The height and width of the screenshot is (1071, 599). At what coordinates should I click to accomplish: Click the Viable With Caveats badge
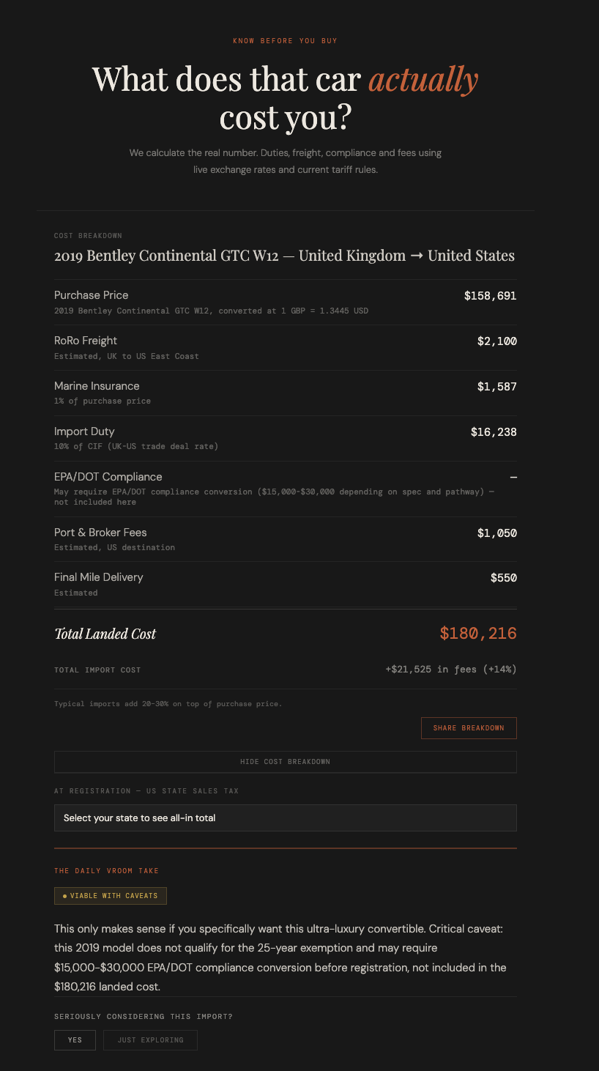pyautogui.click(x=111, y=896)
